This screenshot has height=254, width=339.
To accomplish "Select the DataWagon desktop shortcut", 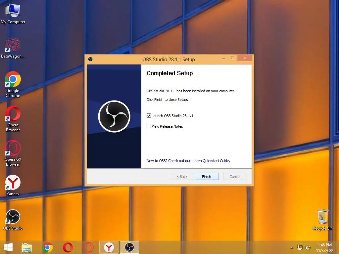I will pyautogui.click(x=13, y=48).
